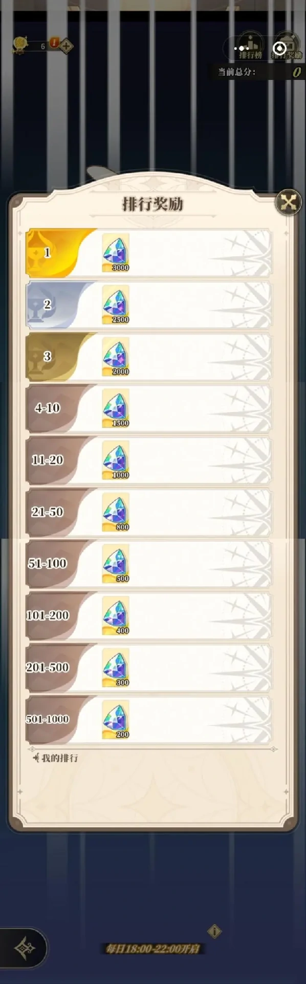Click the mini-program capsule target icon

click(279, 48)
